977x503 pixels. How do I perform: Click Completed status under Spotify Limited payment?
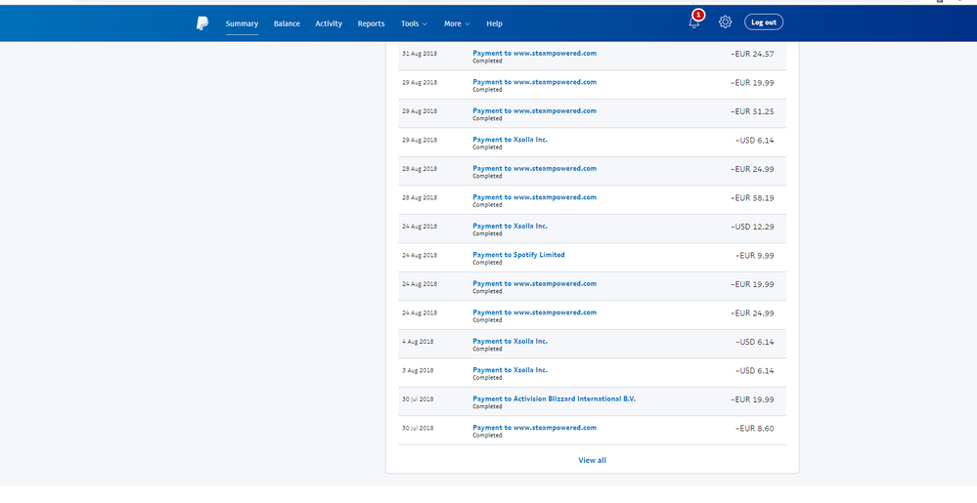(x=487, y=262)
